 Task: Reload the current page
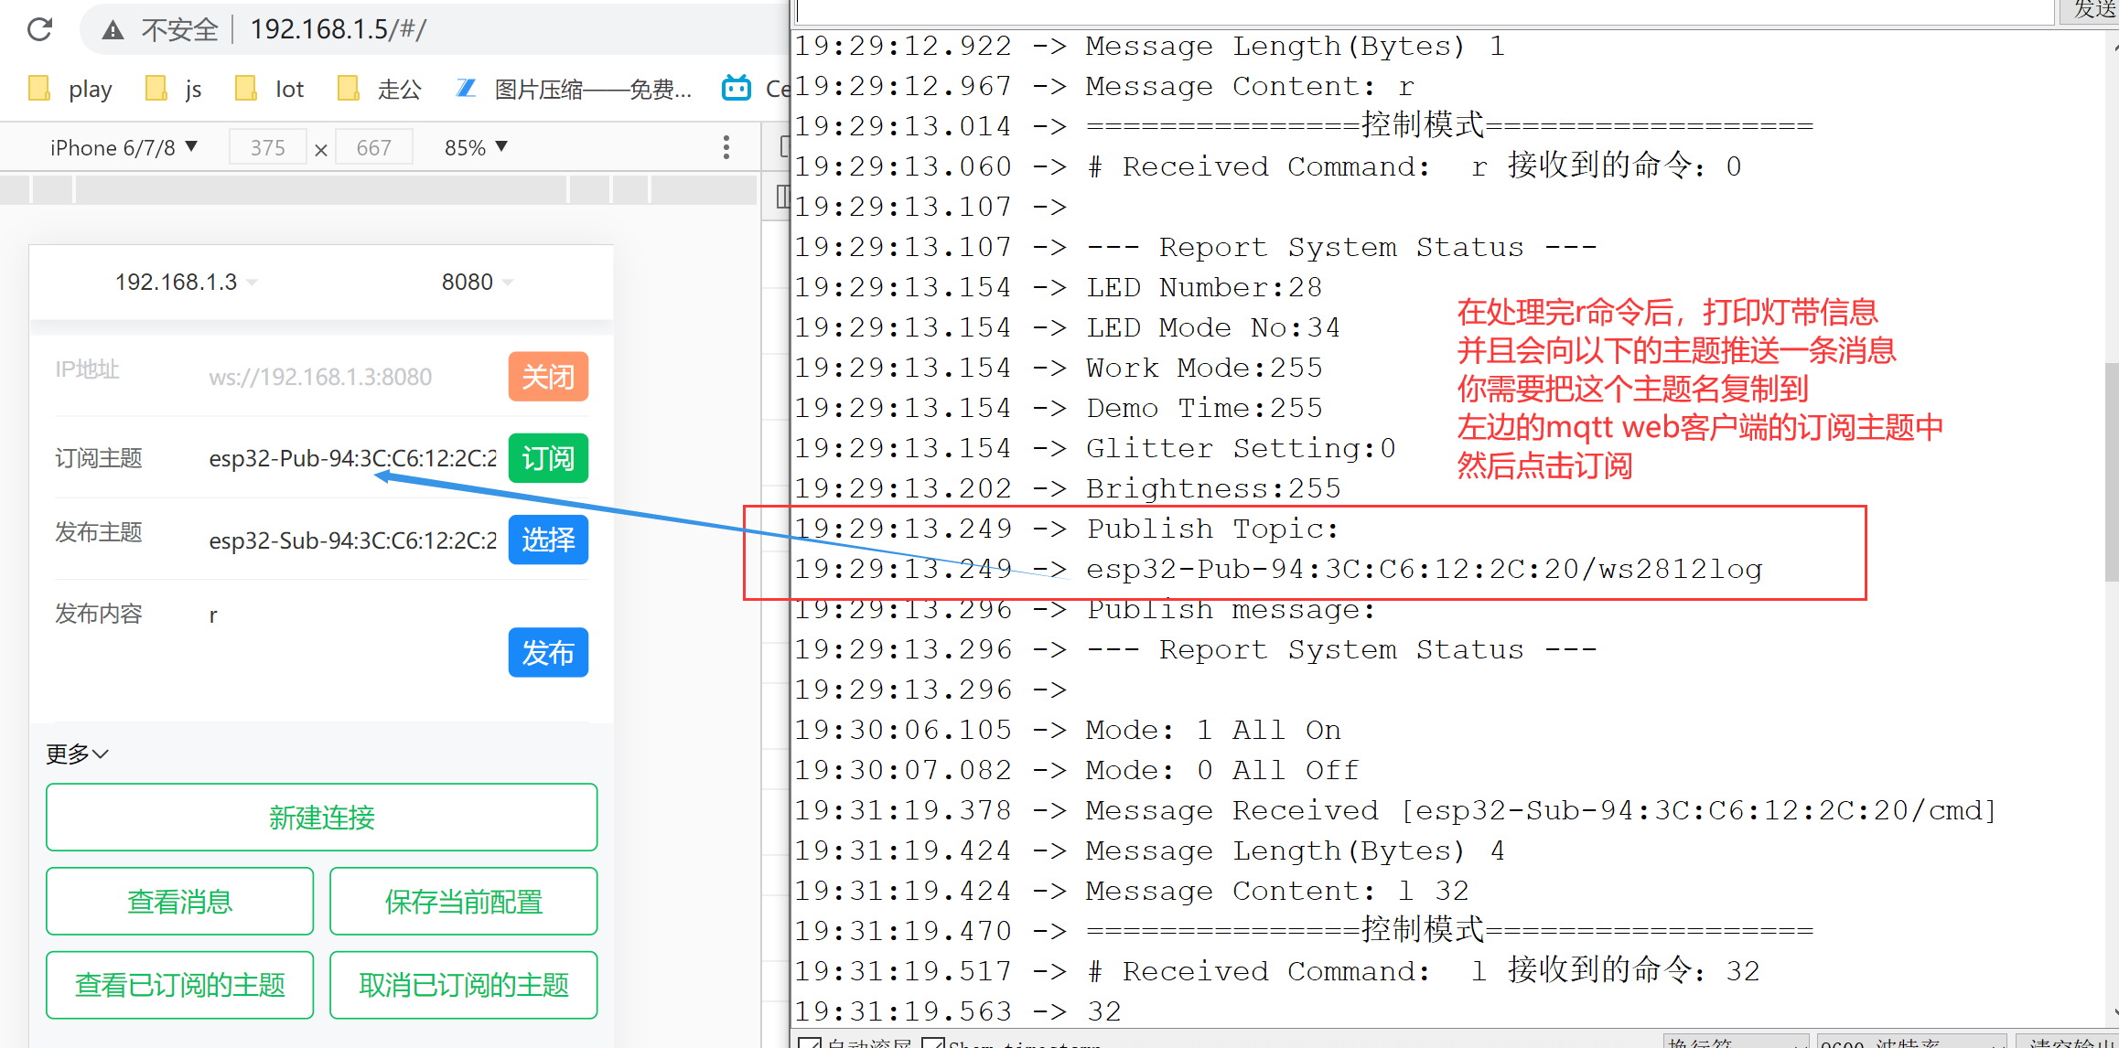pyautogui.click(x=38, y=29)
